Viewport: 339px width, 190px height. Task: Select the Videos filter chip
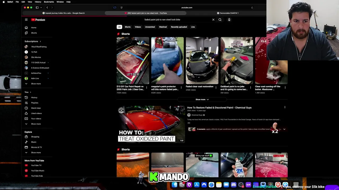click(138, 27)
